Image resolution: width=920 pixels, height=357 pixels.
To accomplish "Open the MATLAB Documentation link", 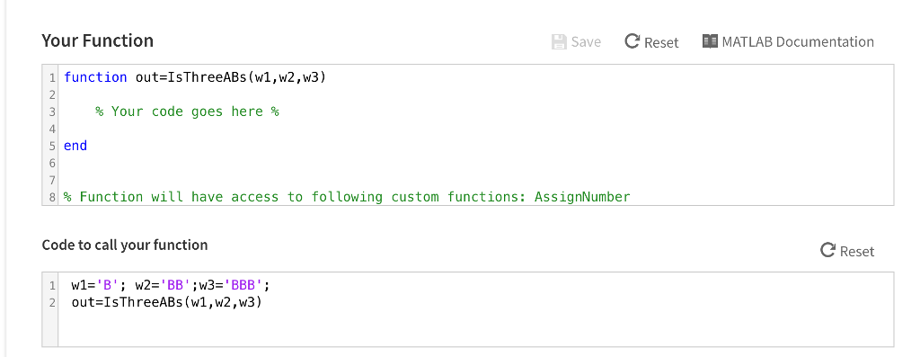I will pyautogui.click(x=788, y=41).
